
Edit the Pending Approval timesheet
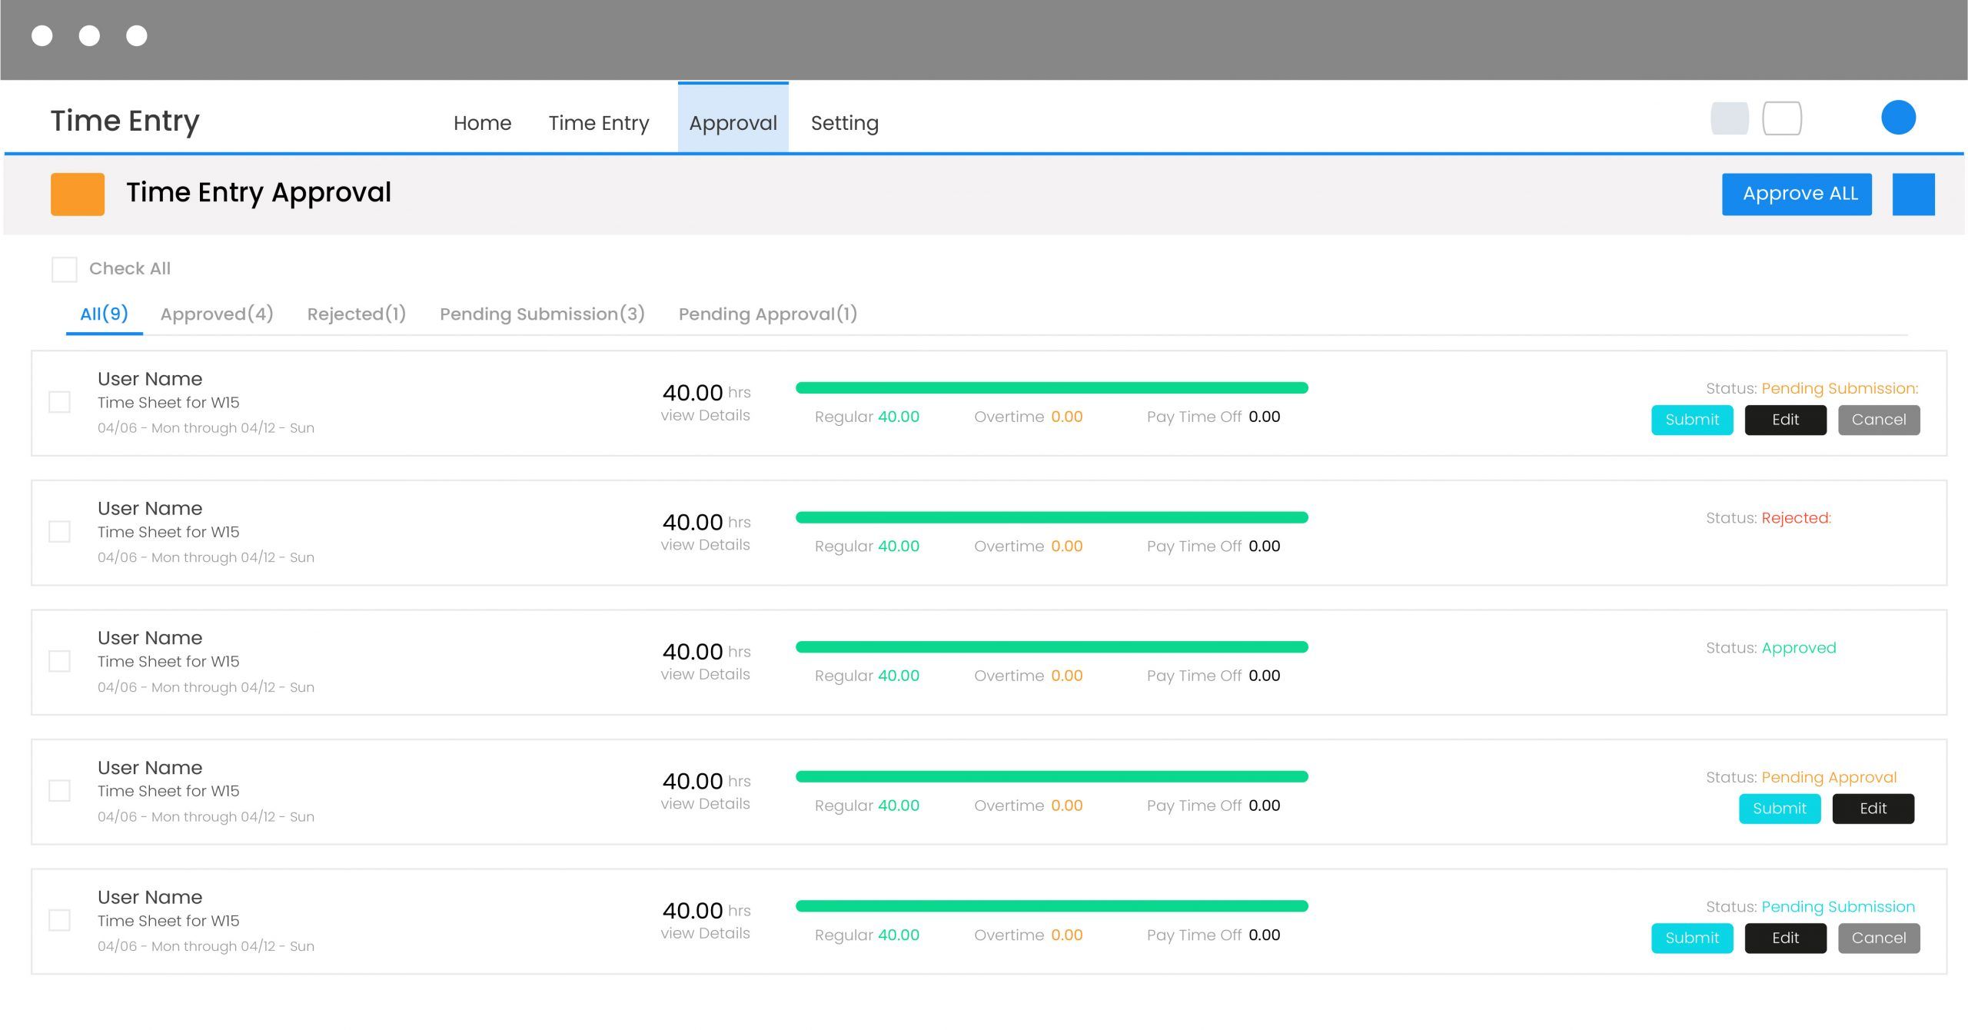point(1872,809)
